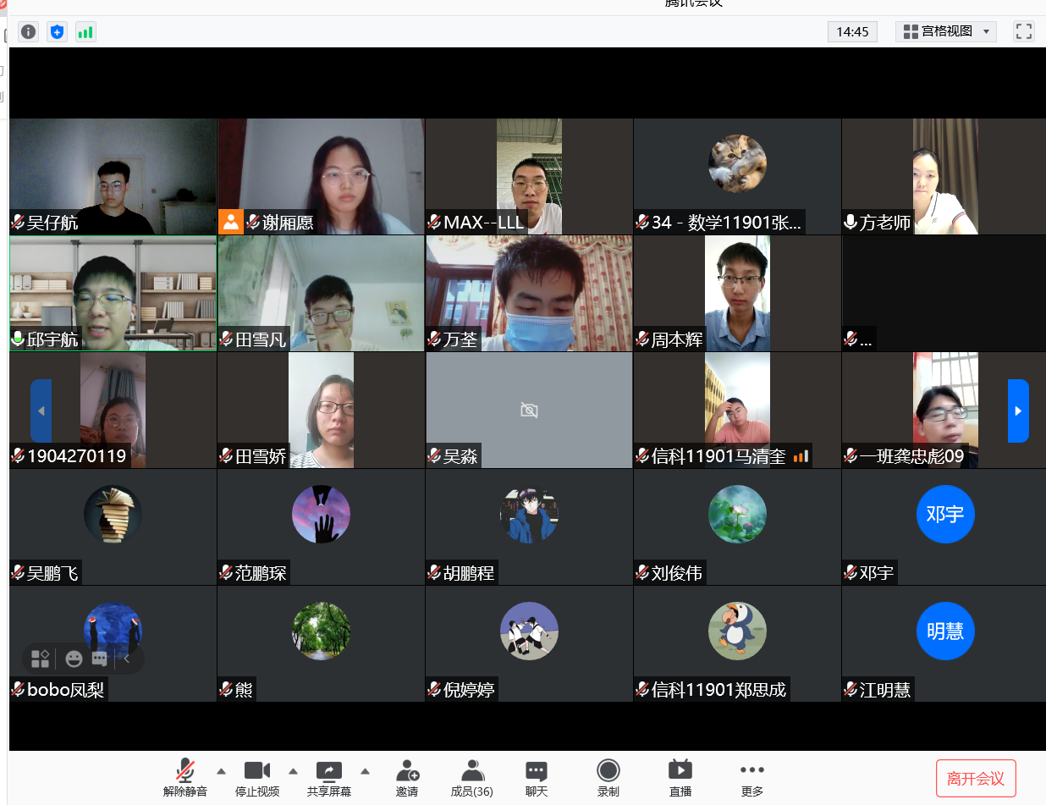This screenshot has width=1046, height=805.
Task: Expand video options arrow beside 停止视频
Action: click(x=294, y=771)
